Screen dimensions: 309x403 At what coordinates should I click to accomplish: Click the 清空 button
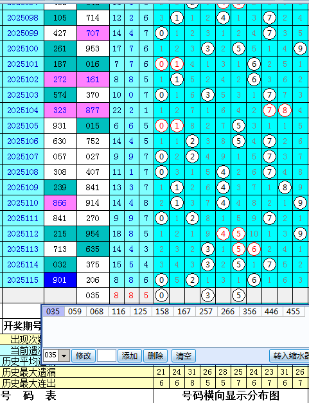point(183,356)
